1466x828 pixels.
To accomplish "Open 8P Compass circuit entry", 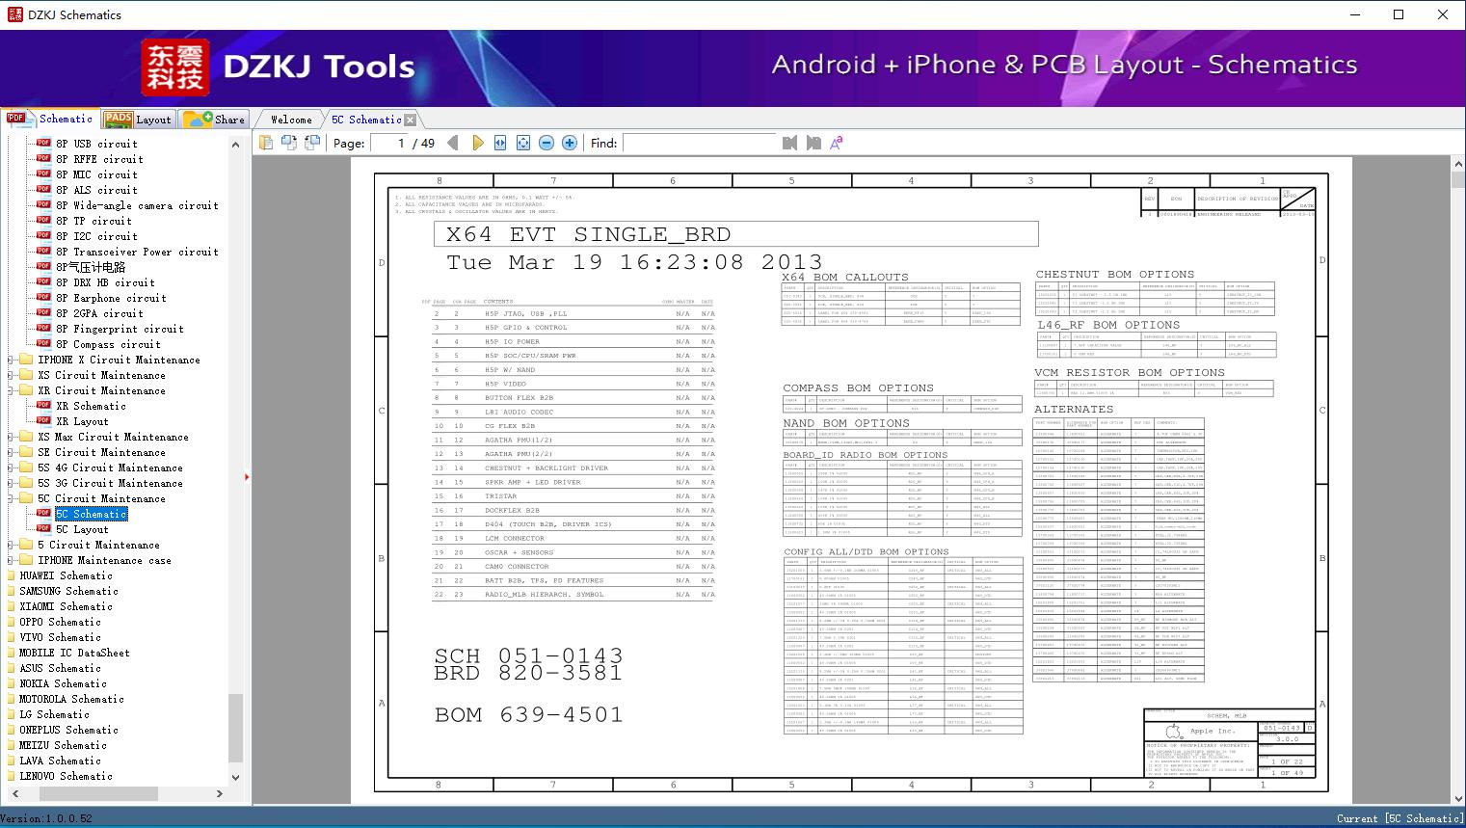I will coord(108,344).
